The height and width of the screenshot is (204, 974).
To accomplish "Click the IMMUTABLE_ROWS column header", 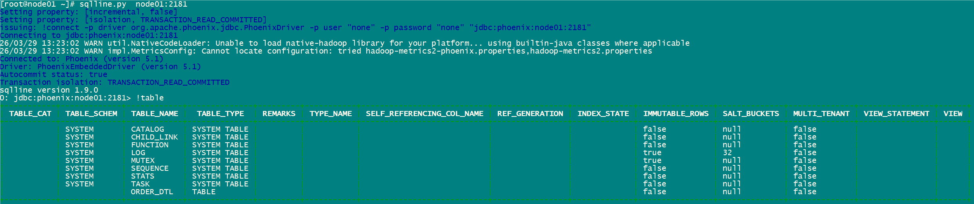I will tap(676, 114).
